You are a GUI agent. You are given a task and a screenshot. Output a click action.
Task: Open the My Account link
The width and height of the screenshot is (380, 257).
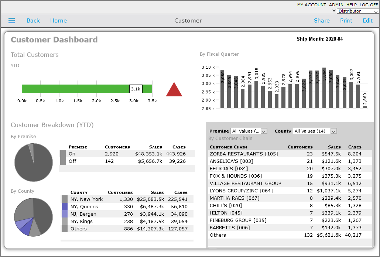(x=311, y=5)
